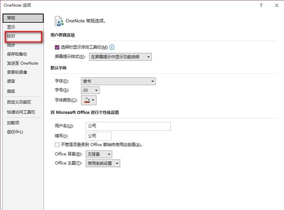The image size is (284, 210).
Task: Click the info icon beside floating toolbar option
Action: pos(112,47)
